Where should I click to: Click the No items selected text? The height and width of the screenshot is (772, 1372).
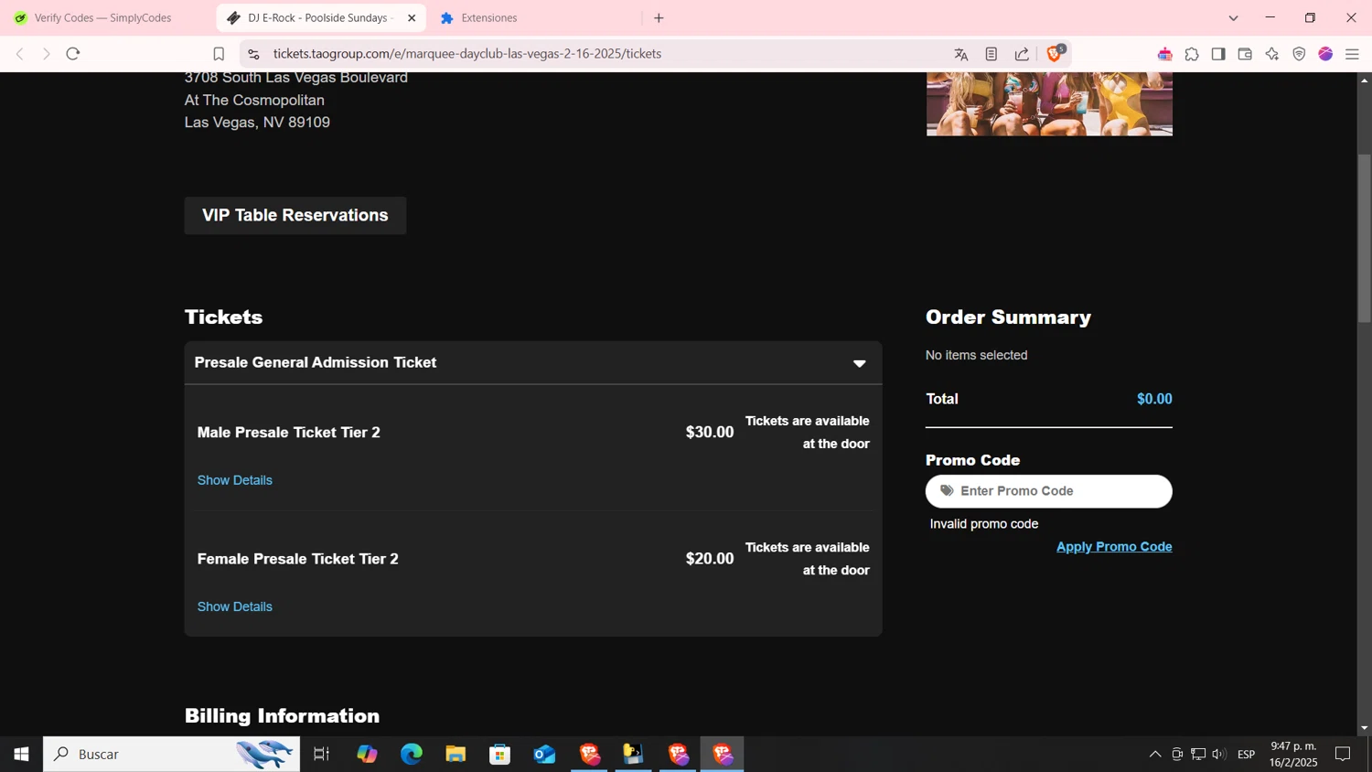pyautogui.click(x=977, y=355)
